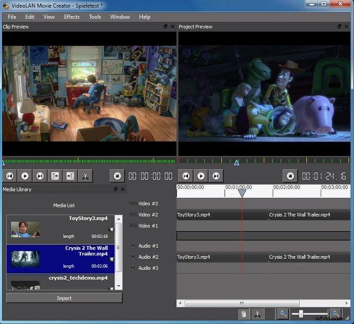The height and width of the screenshot is (324, 354).
Task: Open the Help menu
Action: 144,17
